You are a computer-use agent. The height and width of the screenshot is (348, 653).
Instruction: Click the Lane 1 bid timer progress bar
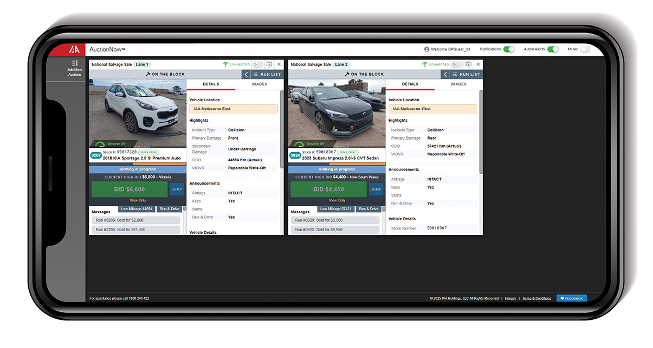click(x=138, y=164)
